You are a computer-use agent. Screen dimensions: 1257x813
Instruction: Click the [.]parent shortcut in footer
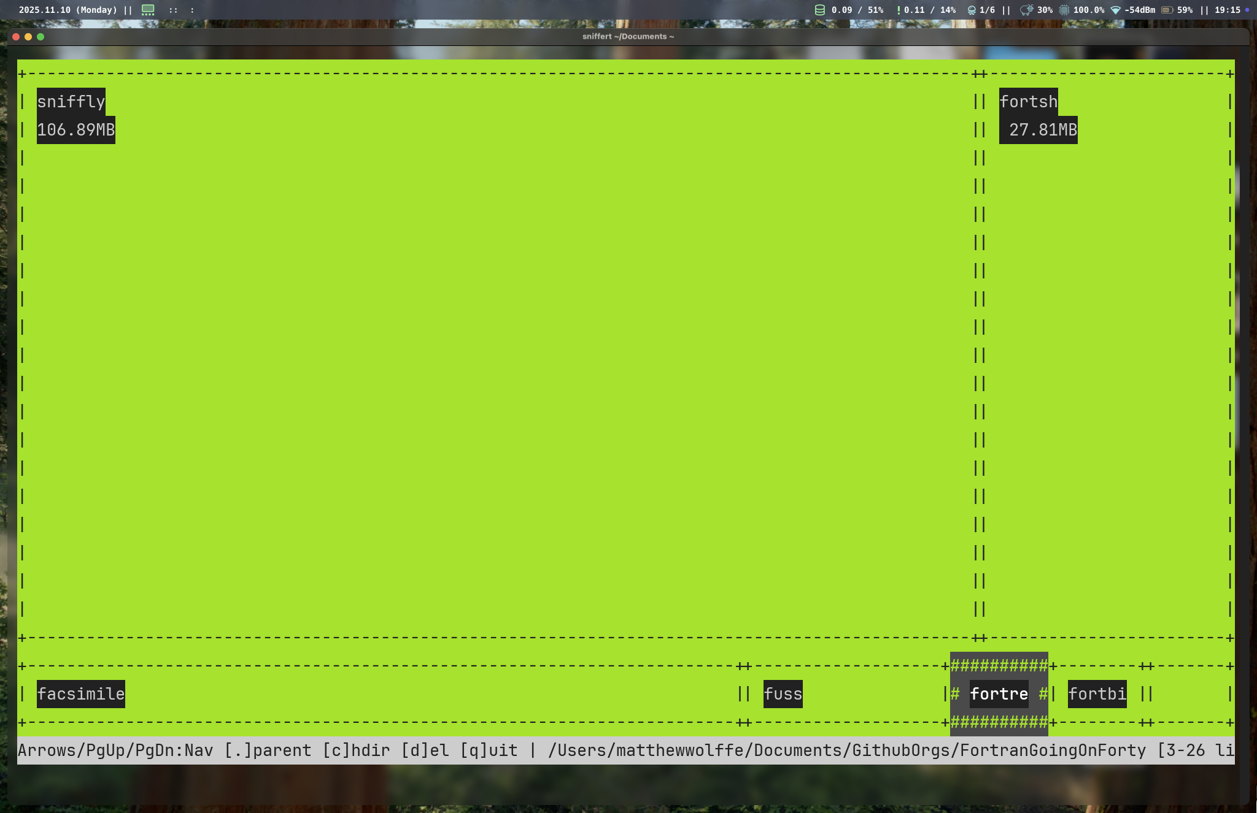click(x=268, y=750)
